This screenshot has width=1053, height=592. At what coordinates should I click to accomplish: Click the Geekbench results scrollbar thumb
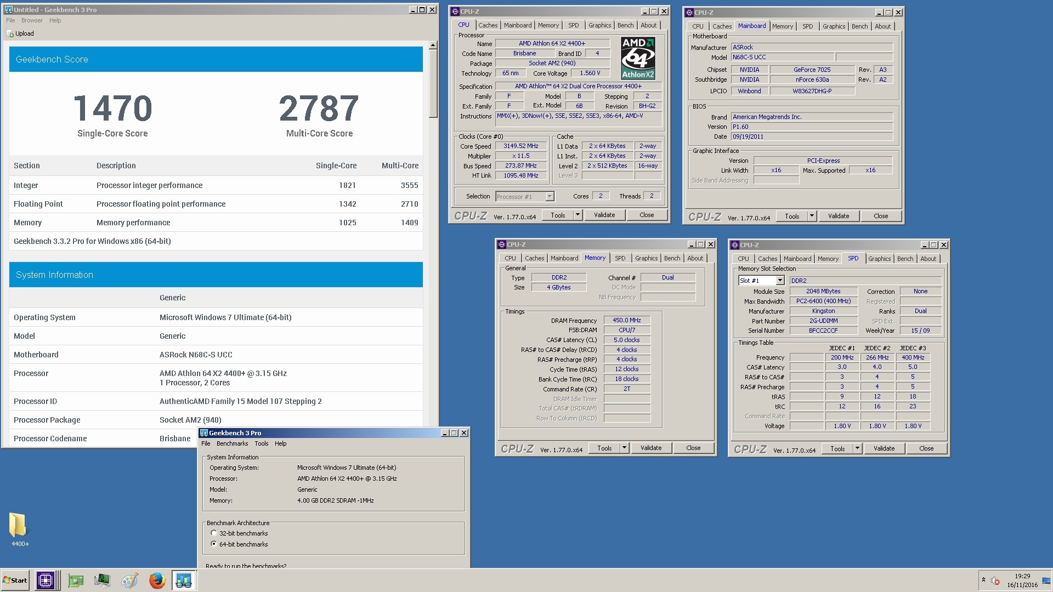click(x=433, y=84)
